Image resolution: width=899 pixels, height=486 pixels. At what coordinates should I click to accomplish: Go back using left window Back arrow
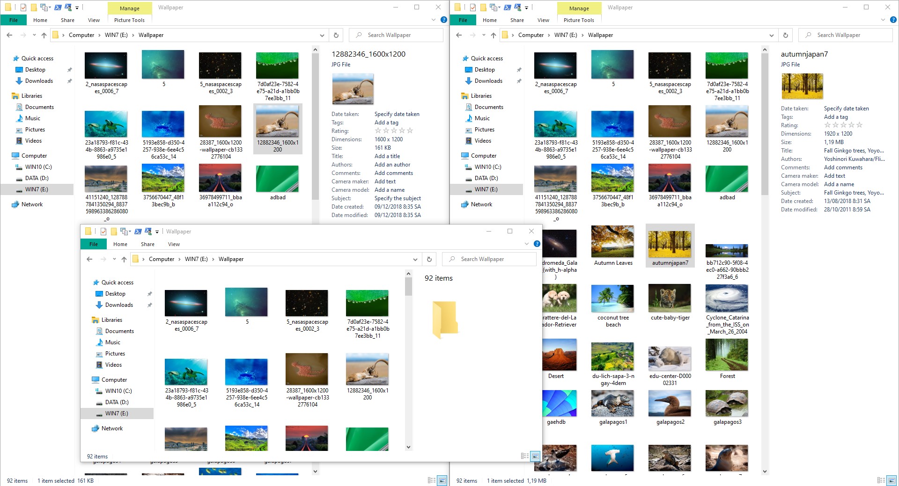(9, 35)
